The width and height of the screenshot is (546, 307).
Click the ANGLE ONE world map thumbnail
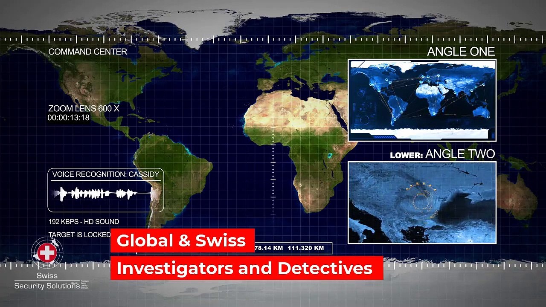422,100
